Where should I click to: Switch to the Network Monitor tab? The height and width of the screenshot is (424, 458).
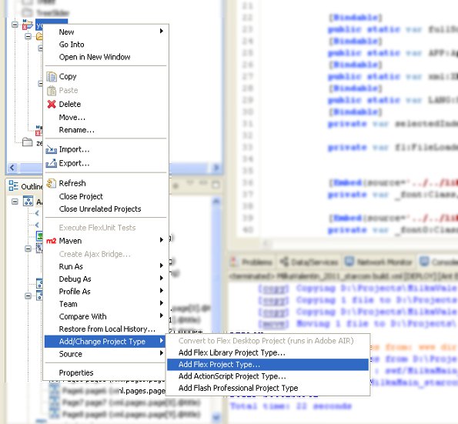tap(379, 262)
